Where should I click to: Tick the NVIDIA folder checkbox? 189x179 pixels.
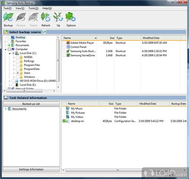[18, 57]
